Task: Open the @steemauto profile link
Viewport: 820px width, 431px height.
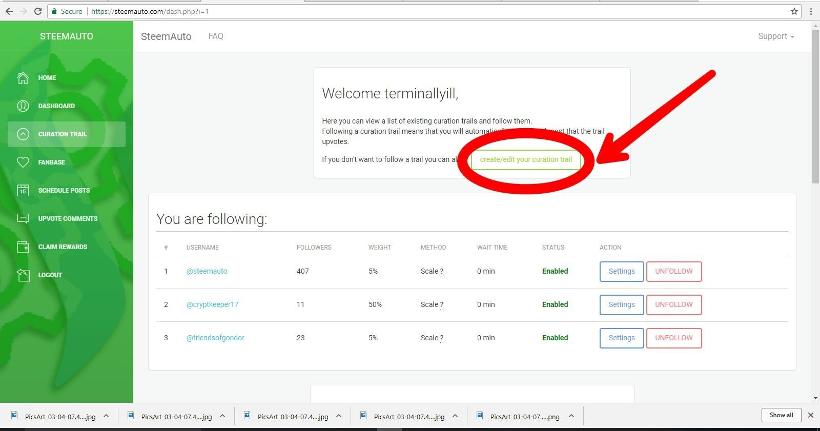Action: (x=207, y=271)
